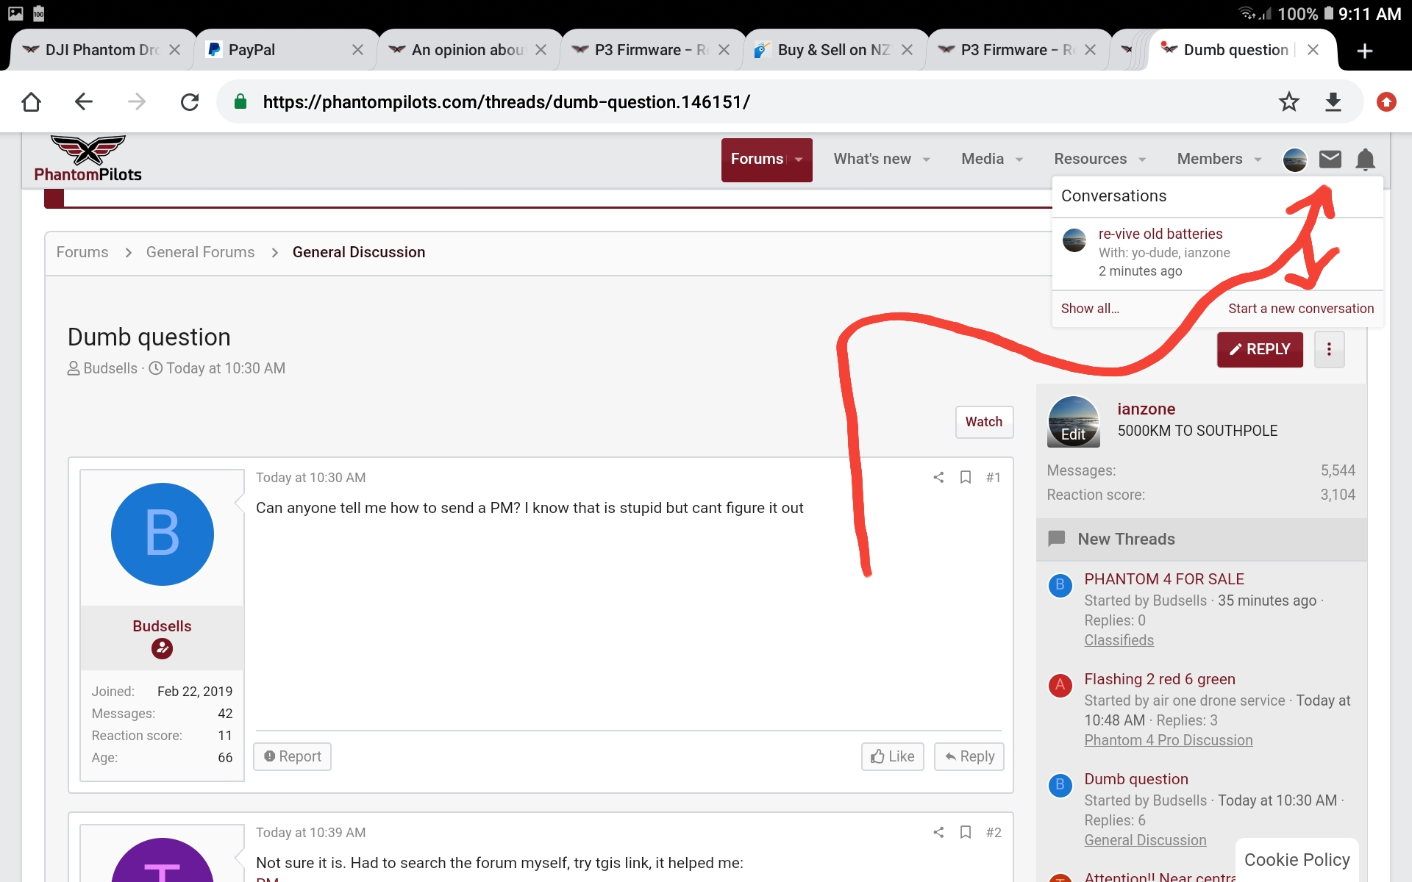Go to browser home page icon
The image size is (1412, 882).
click(x=31, y=101)
